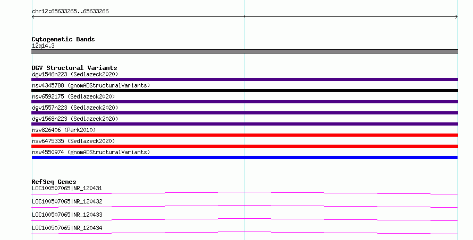The image size is (473, 240).
Task: Open the DGV Structural Variants track title
Action: click(x=74, y=68)
